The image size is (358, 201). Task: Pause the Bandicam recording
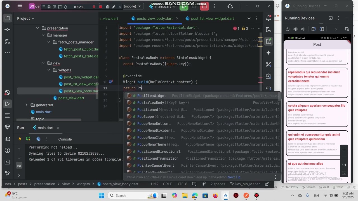tap(94, 7)
